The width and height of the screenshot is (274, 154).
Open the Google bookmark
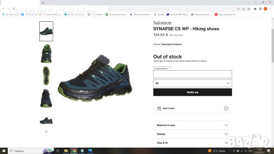[159, 15]
